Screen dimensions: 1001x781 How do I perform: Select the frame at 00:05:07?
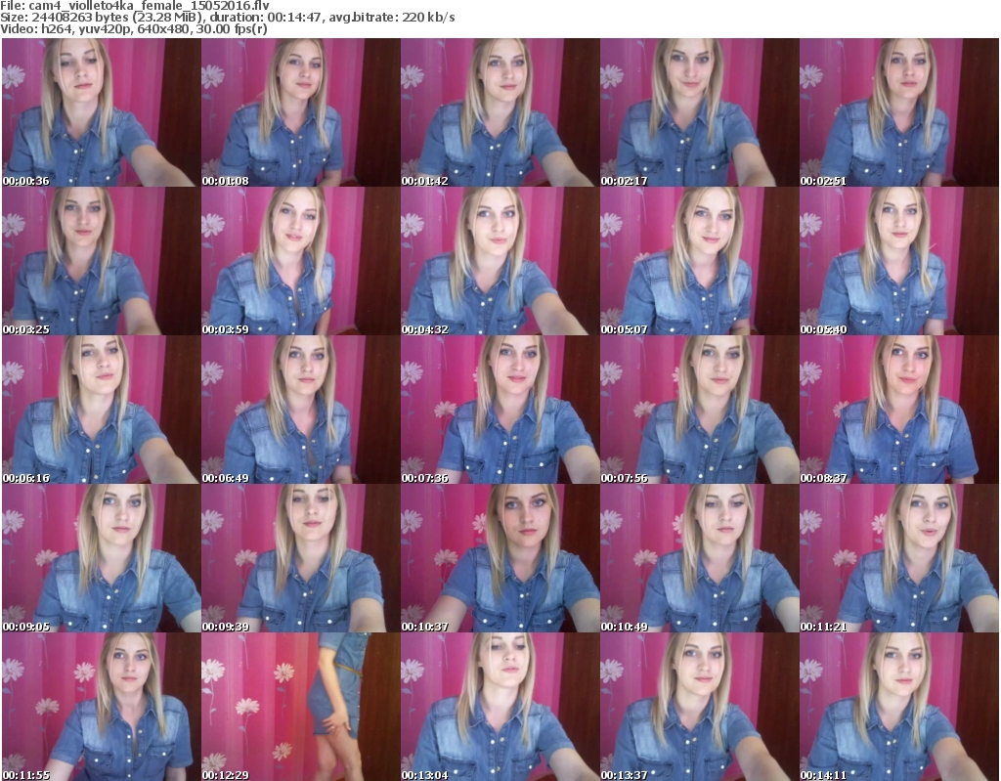tap(699, 261)
